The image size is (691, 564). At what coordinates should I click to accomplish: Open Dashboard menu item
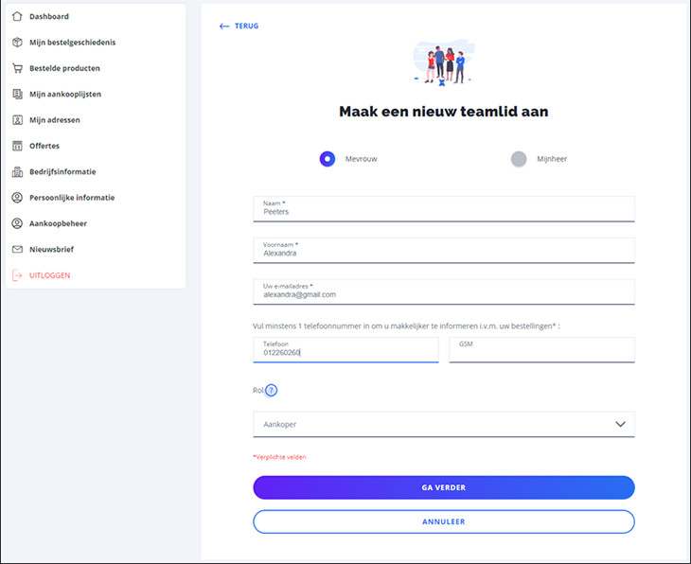[x=49, y=16]
